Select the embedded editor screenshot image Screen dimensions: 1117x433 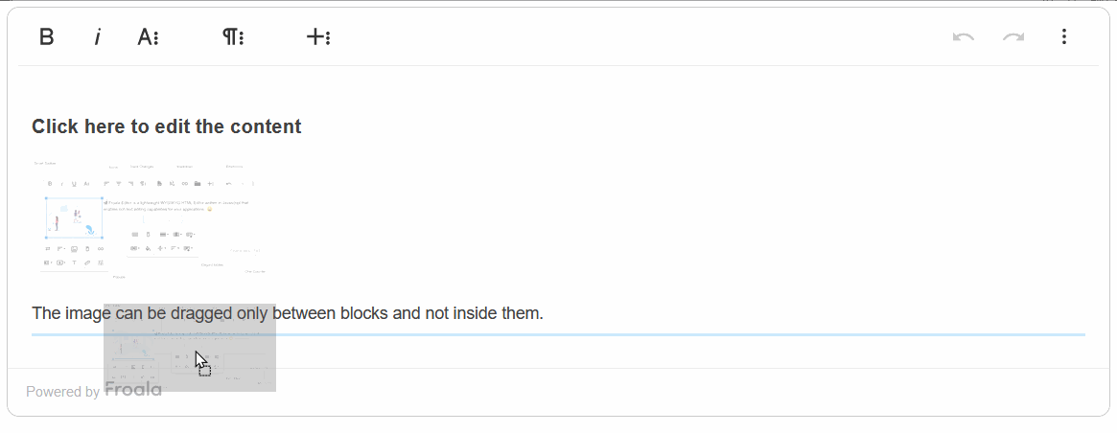point(150,219)
